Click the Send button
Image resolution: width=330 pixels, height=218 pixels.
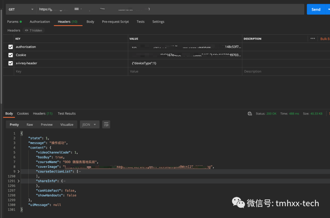click(316, 9)
